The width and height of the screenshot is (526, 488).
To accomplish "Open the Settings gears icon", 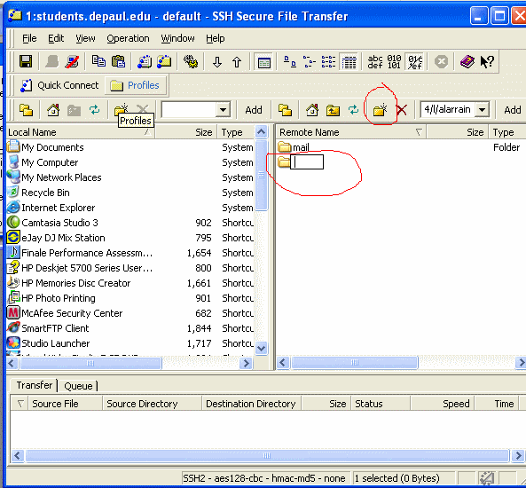I will 191,62.
